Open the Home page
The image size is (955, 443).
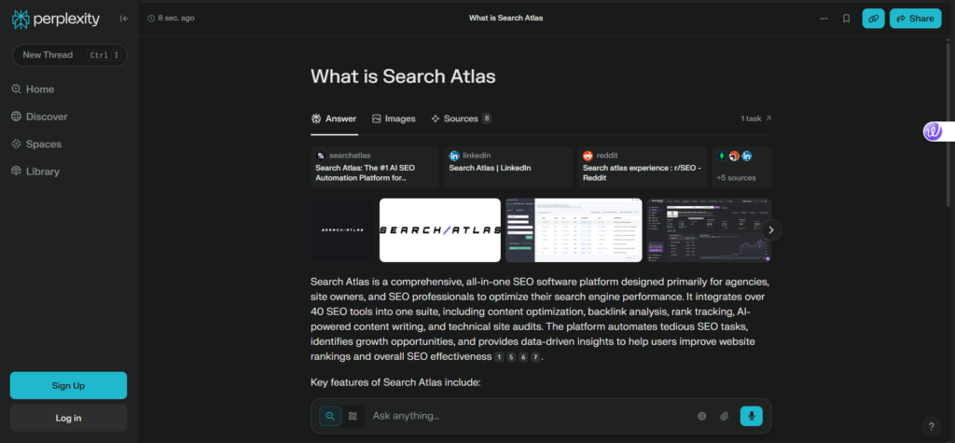tap(33, 89)
